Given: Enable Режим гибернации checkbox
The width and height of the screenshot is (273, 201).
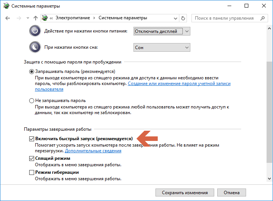Looking at the screenshot, I should coord(31,172).
